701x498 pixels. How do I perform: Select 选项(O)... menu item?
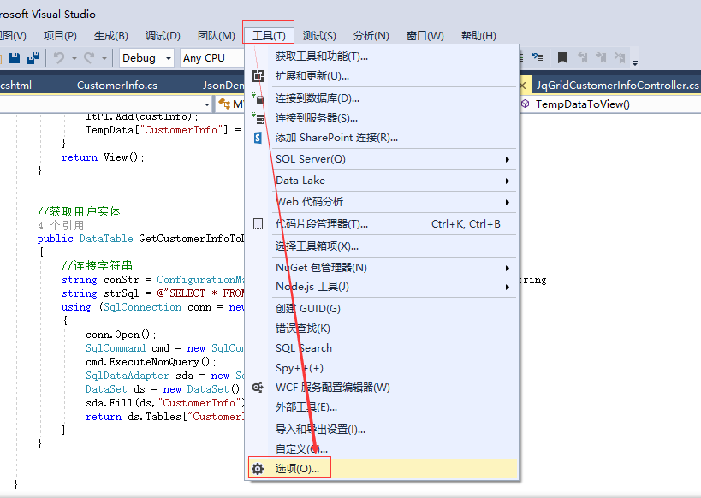point(383,469)
